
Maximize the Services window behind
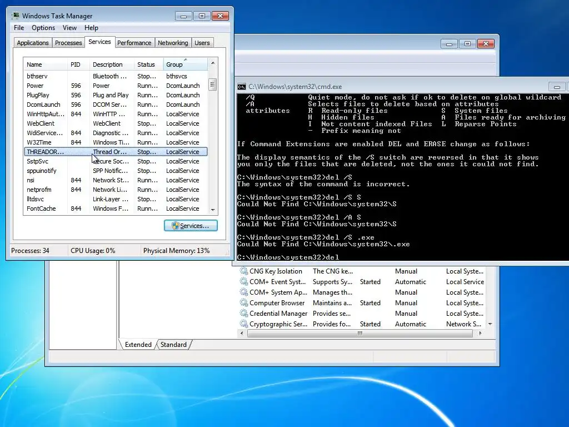467,43
